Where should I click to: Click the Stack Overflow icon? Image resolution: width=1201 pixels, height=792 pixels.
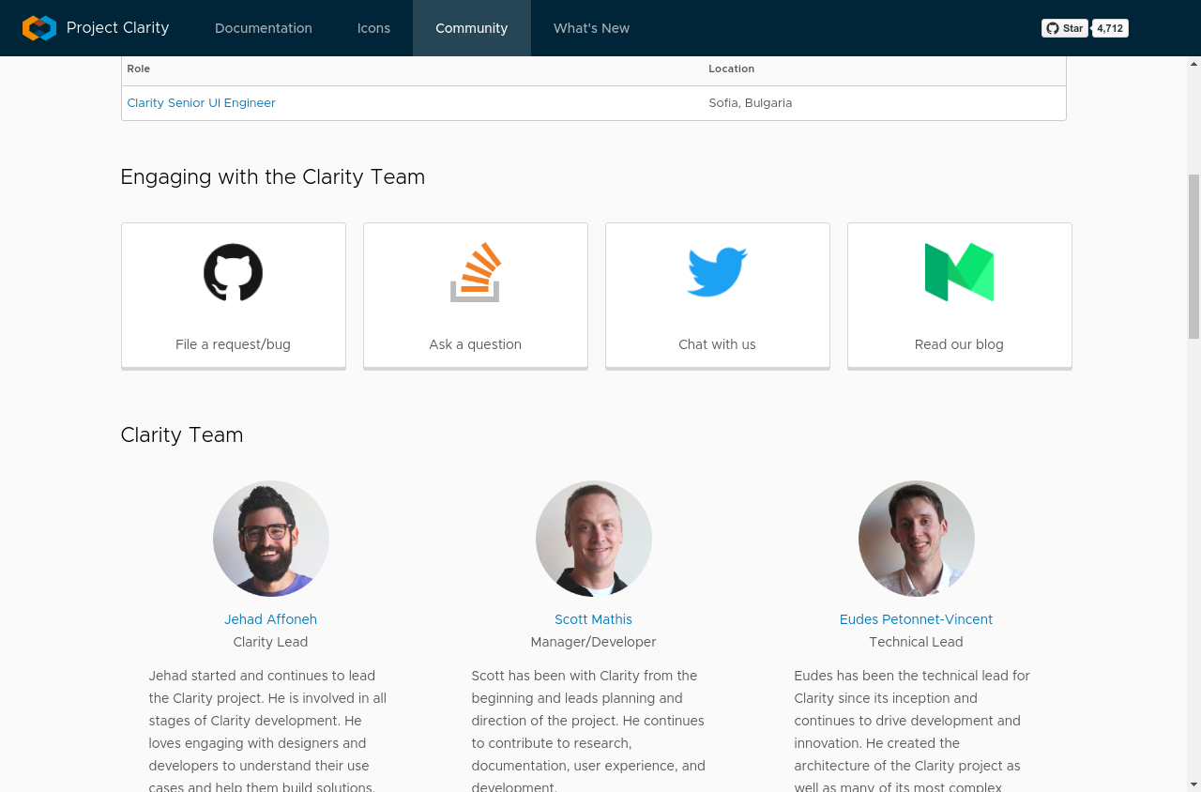click(x=476, y=272)
